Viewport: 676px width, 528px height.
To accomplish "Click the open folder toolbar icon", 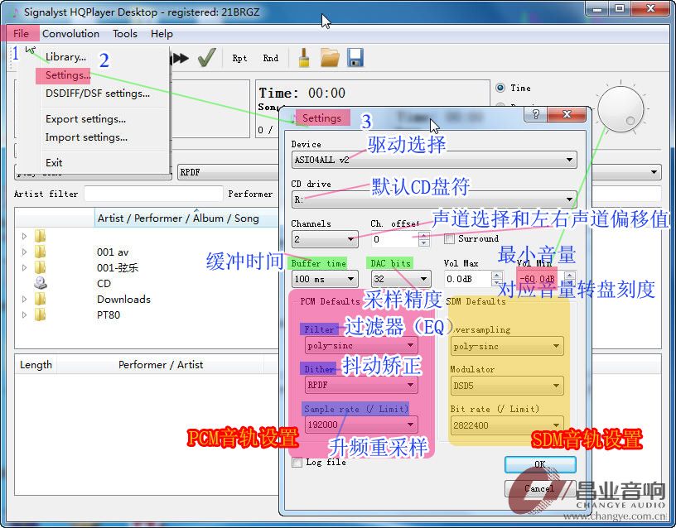I will point(330,58).
